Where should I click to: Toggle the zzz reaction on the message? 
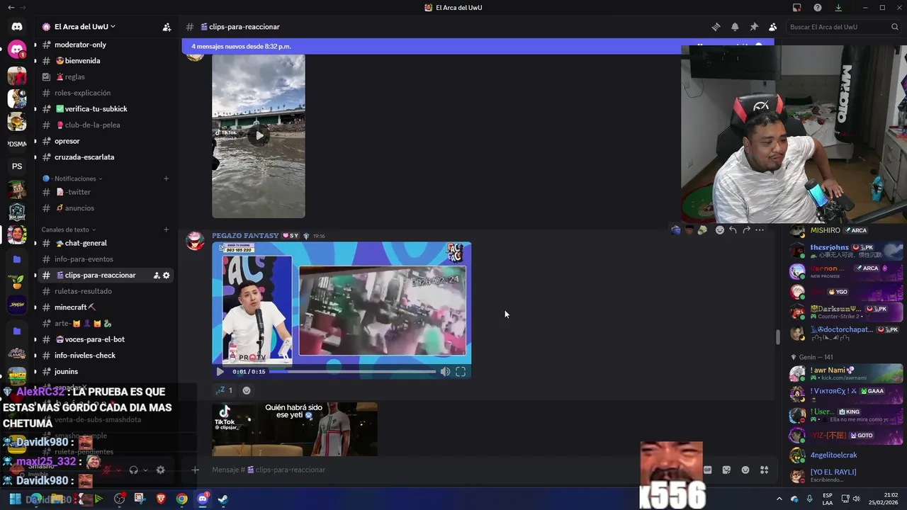pos(224,390)
